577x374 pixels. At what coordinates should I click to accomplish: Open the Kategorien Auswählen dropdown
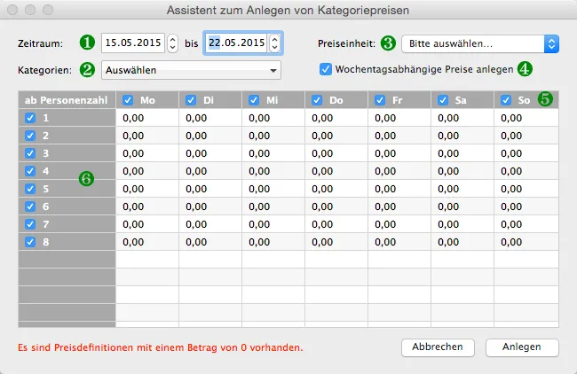(191, 70)
